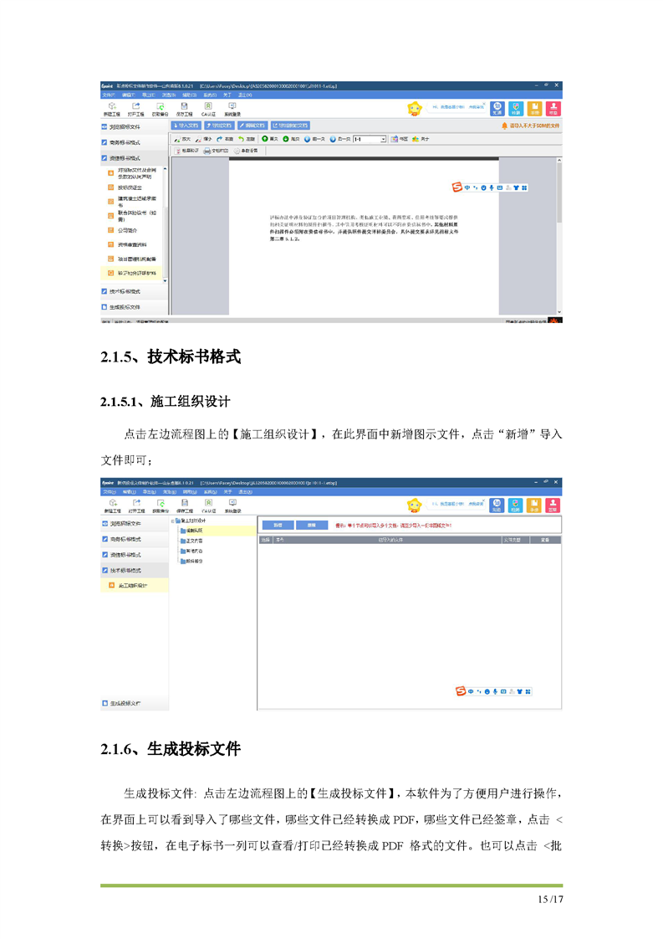Toggle Sogou 中 language mode in upper window
This screenshot has width=663, height=939.
coord(467,187)
